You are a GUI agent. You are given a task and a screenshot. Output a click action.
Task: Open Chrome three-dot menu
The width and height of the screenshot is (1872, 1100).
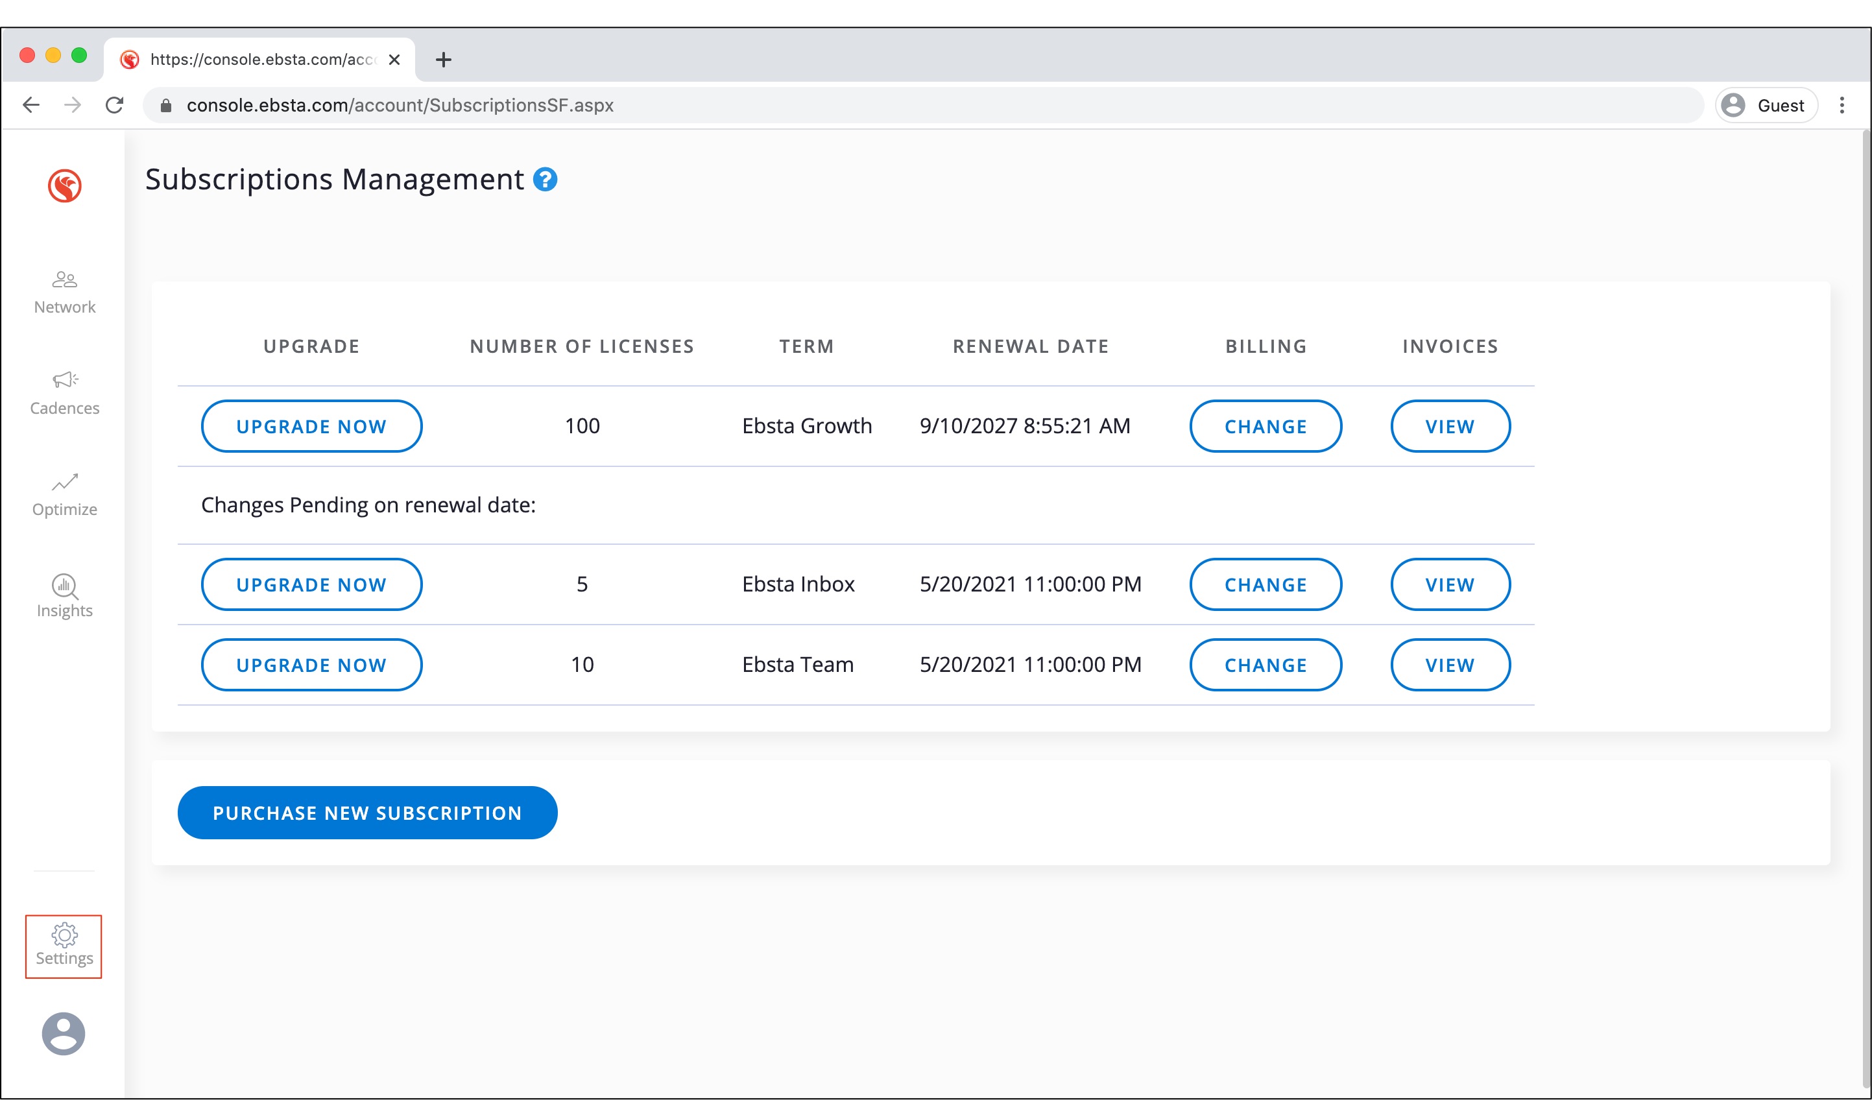point(1842,106)
